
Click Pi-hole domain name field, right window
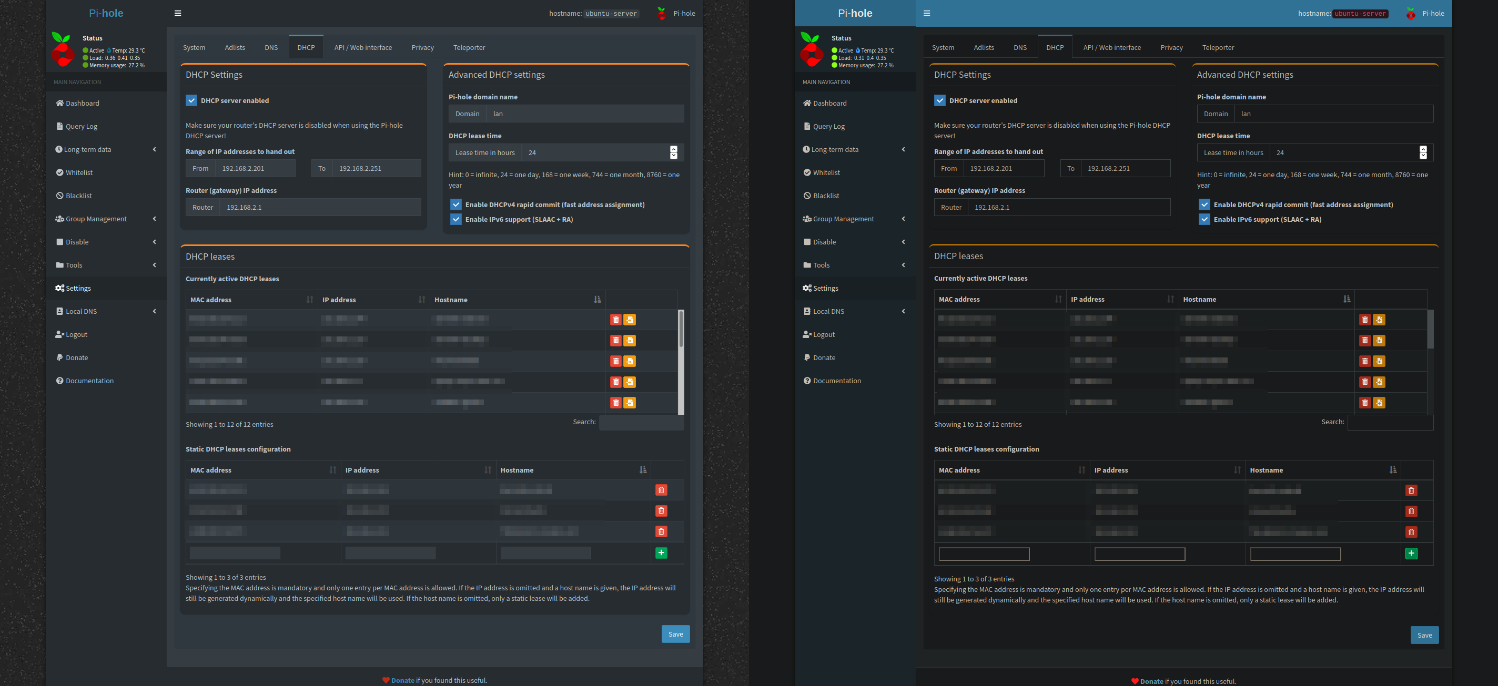click(1333, 114)
